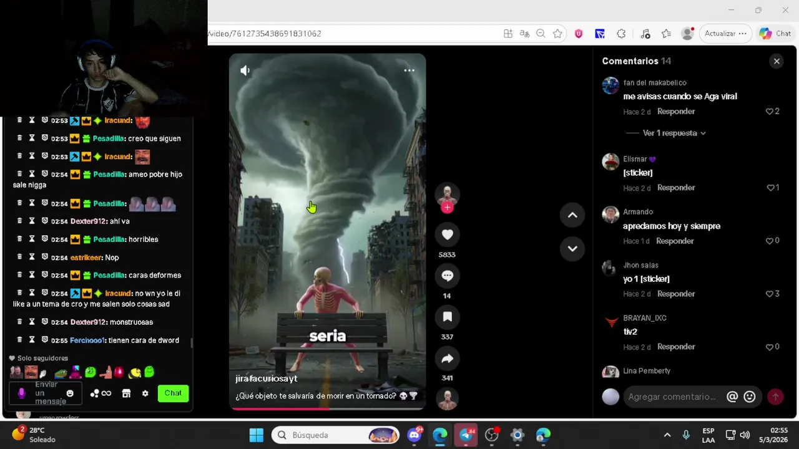Click Enviar un mensaje chat field
The width and height of the screenshot is (799, 449).
(46, 393)
